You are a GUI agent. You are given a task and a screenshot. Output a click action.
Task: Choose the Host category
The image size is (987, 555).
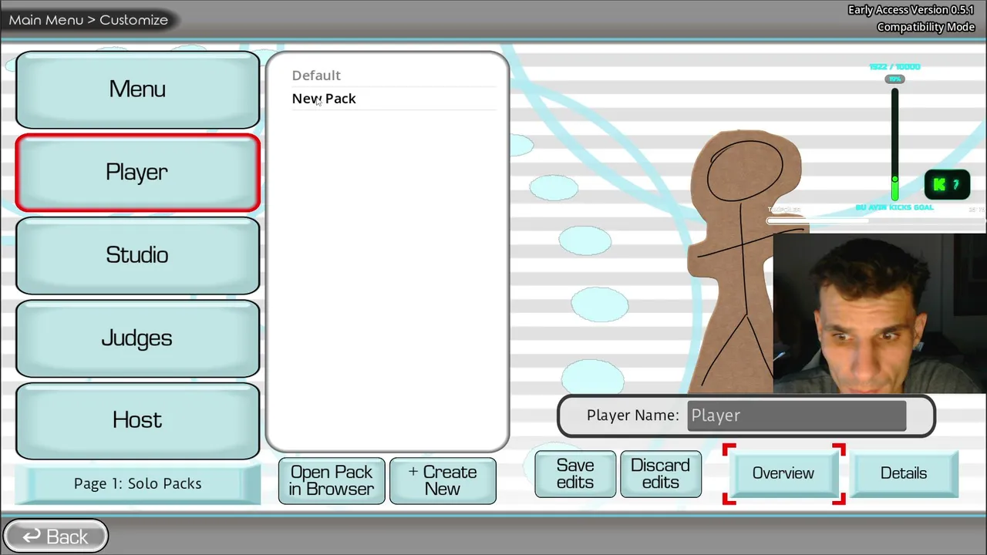137,420
